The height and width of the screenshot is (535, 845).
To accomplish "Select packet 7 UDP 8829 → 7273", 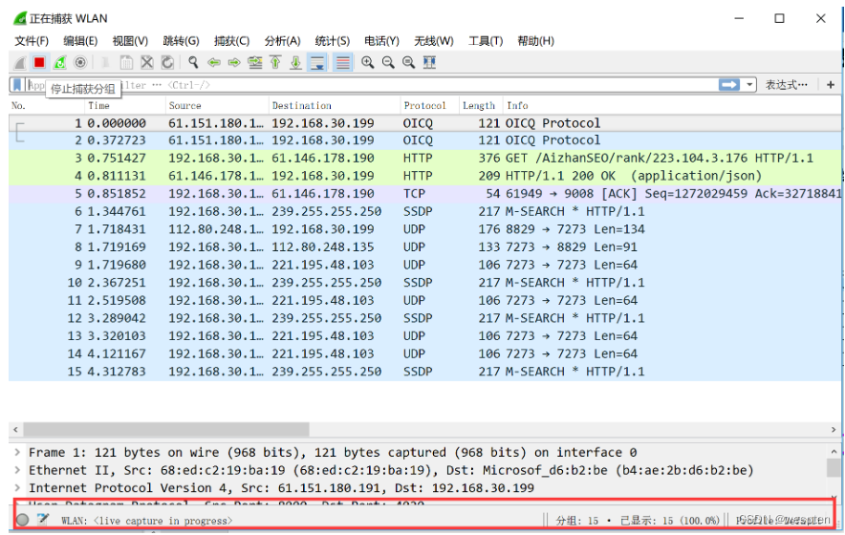I will coord(424,229).
